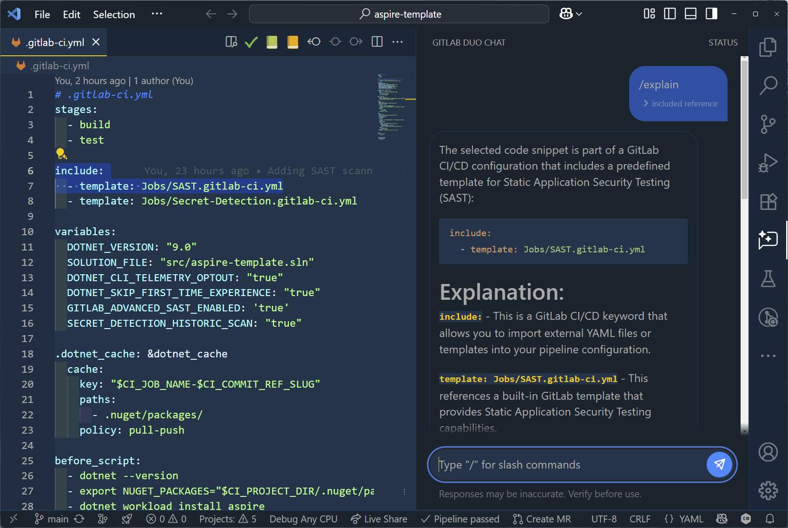Switch branch via main in status bar

(52, 519)
